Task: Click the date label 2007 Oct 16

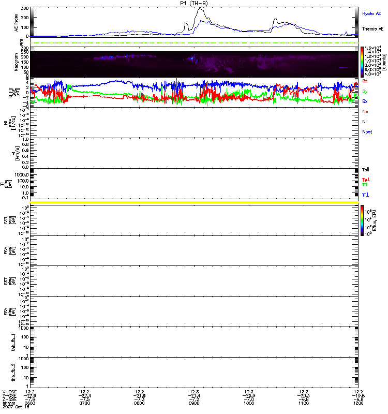Action: tap(16, 407)
